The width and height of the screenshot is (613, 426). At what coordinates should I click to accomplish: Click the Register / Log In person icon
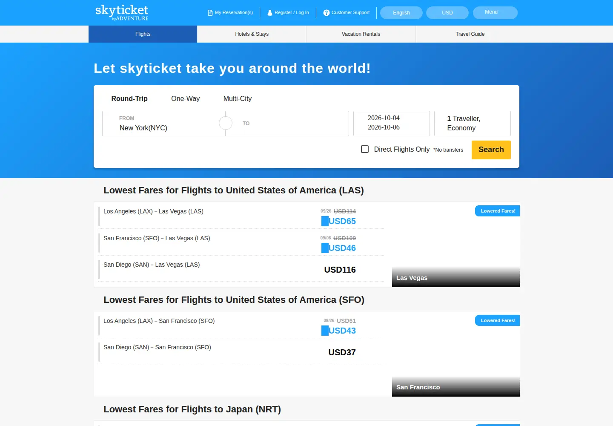pyautogui.click(x=269, y=13)
